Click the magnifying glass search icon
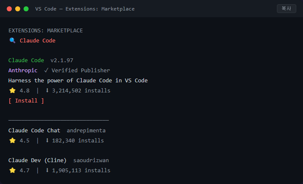The height and width of the screenshot is (184, 303). coord(12,40)
